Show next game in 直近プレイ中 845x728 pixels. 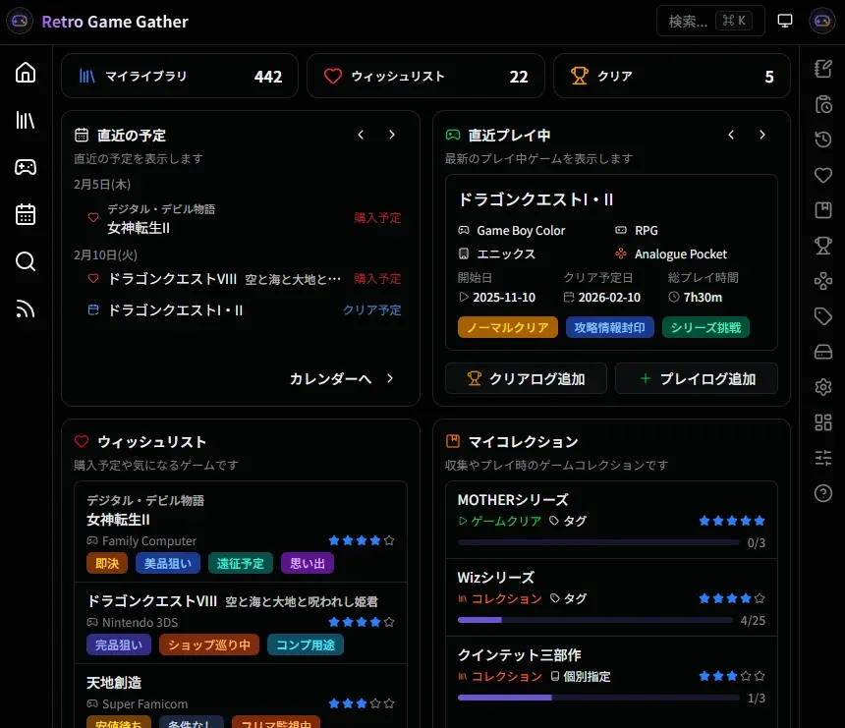[x=762, y=135]
